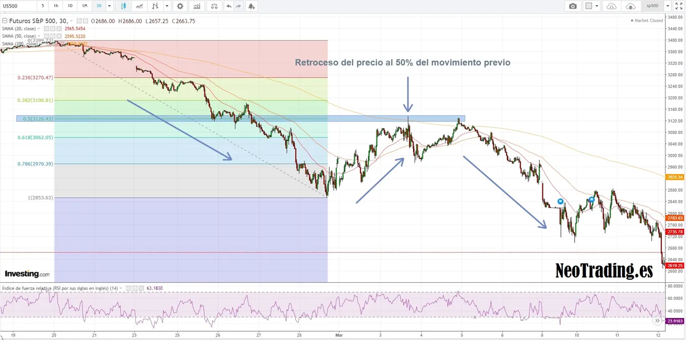Click the compare symbols scale icon
Viewport: 686px width, 340px height.
click(214, 6)
